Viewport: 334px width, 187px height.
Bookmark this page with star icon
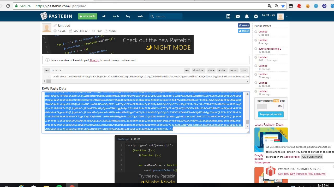coord(283,6)
